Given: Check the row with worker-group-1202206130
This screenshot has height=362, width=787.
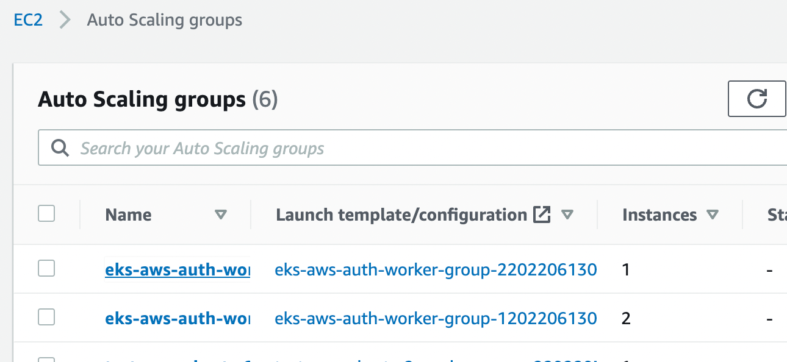Looking at the screenshot, I should coord(46,317).
